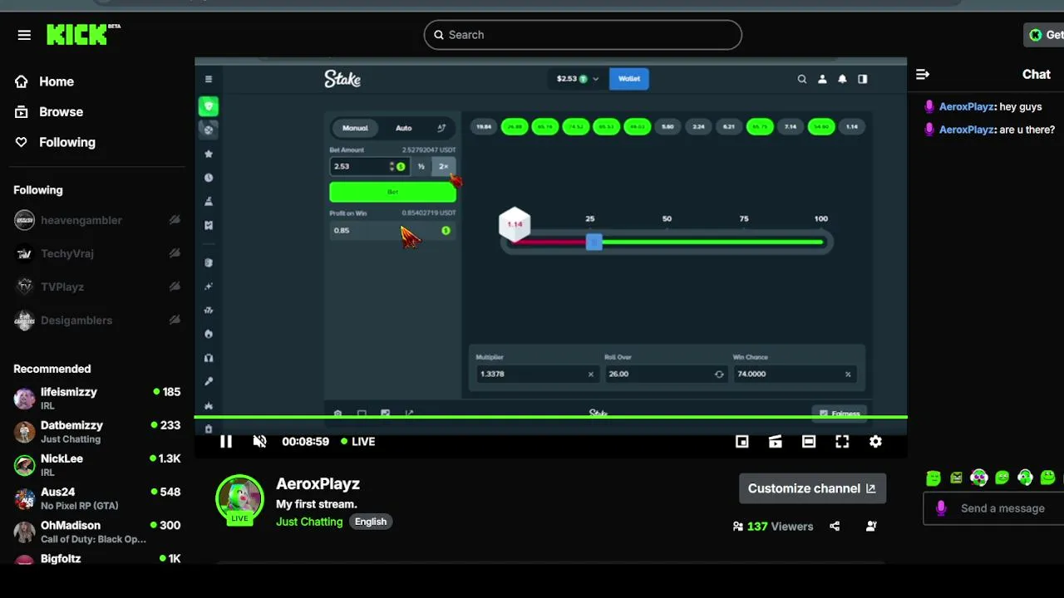Click Stake's search magnifier icon
Image resolution: width=1064 pixels, height=598 pixels.
pyautogui.click(x=802, y=79)
